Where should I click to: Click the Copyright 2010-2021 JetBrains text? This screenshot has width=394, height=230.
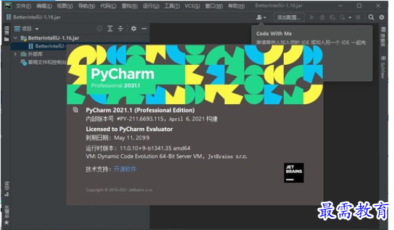119,190
